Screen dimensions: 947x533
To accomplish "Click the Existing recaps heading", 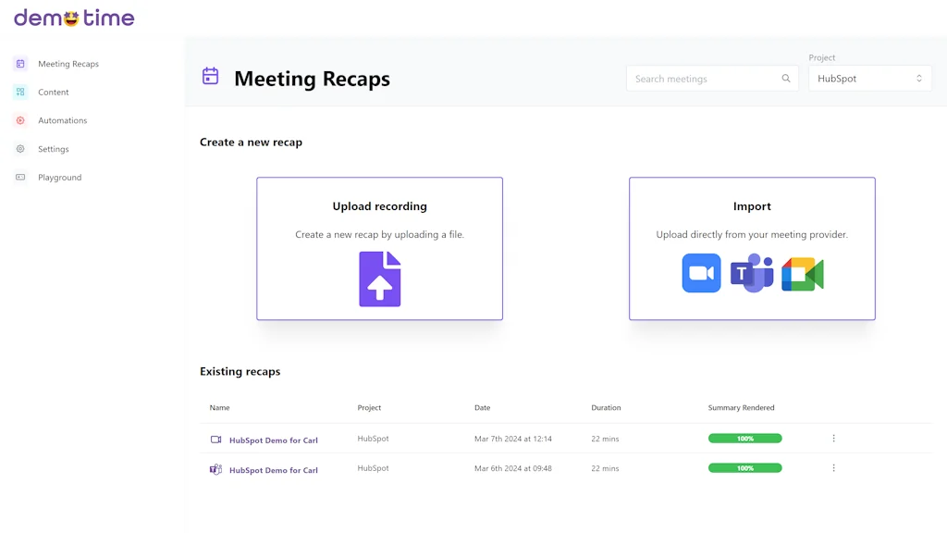I will tap(240, 372).
